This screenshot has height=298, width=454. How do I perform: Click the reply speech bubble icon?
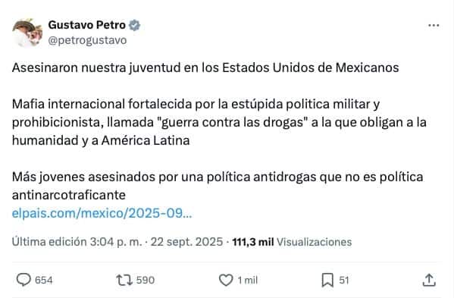click(x=23, y=280)
